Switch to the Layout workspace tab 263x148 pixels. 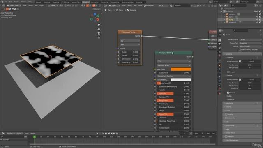(x=38, y=2)
